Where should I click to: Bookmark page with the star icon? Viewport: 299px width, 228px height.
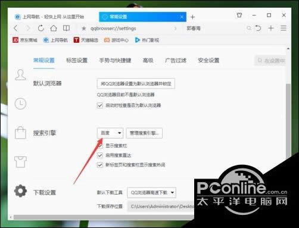tap(84, 29)
